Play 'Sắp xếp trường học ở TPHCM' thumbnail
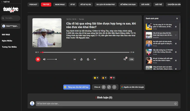The height and width of the screenshot is (111, 190). (x=149, y=52)
